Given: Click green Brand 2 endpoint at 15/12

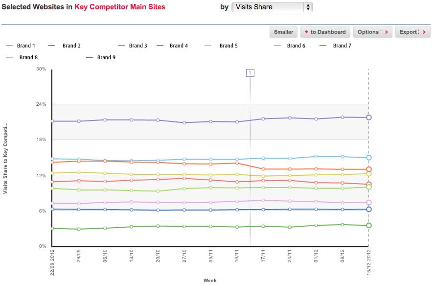Looking at the screenshot, I should [x=369, y=225].
